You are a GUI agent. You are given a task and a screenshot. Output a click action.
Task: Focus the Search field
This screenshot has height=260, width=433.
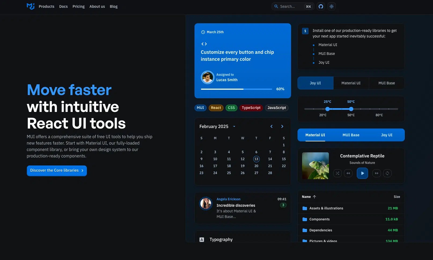pyautogui.click(x=293, y=6)
